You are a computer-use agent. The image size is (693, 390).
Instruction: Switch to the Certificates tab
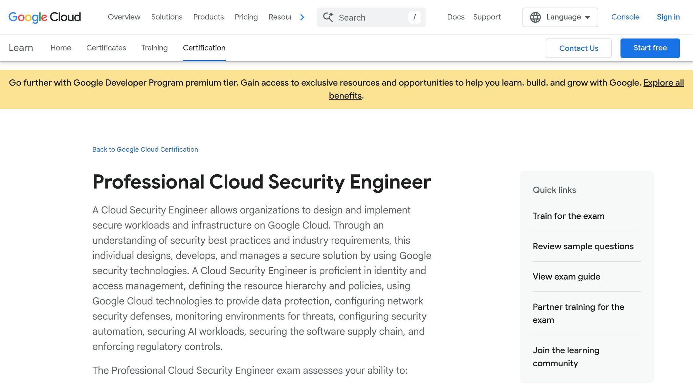pyautogui.click(x=106, y=48)
